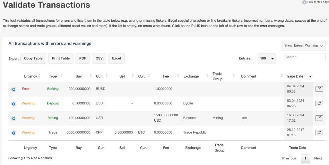Export the table as CSV
Screen dimensions: 329x165
[99, 58]
